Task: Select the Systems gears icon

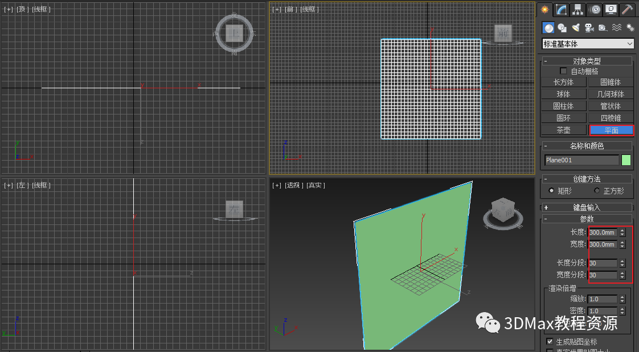Action: pos(630,28)
